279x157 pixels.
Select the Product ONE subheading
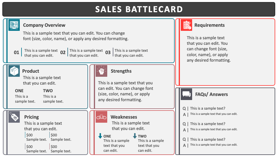[x=19, y=91]
